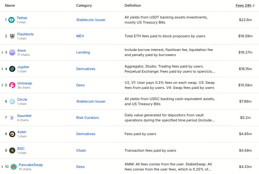This screenshot has height=174, width=259.
Task: Open the Flashbots protocol link
Action: pos(25,34)
